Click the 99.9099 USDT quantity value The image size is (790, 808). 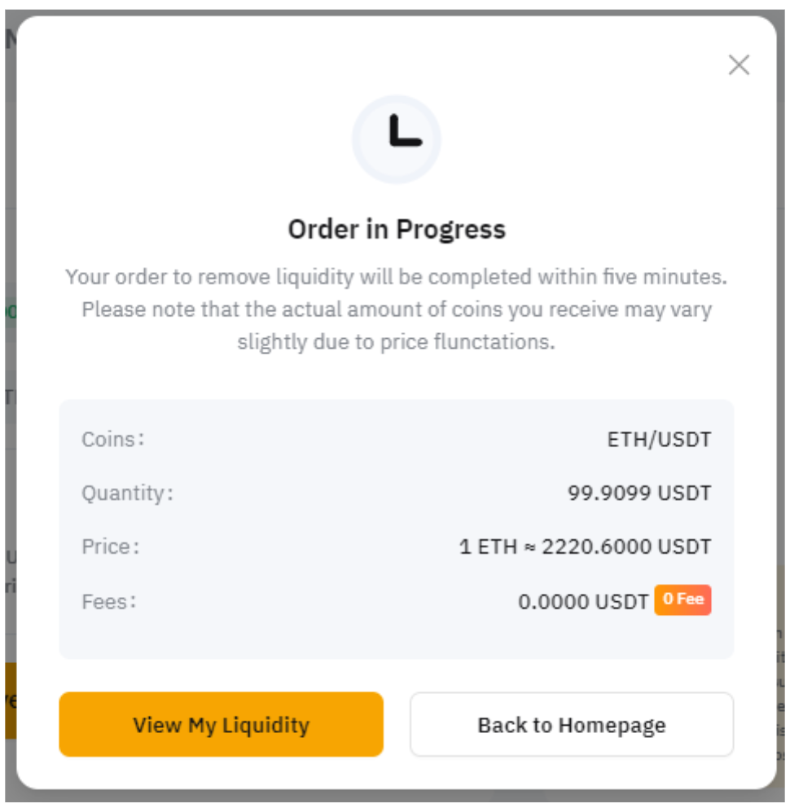pos(639,494)
